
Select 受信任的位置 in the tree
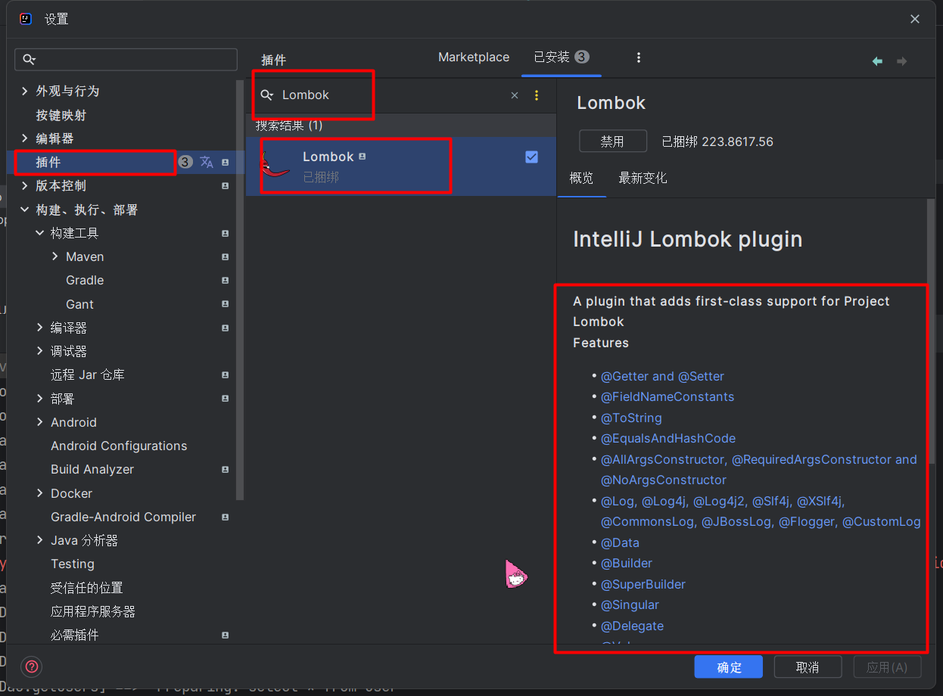click(x=86, y=588)
